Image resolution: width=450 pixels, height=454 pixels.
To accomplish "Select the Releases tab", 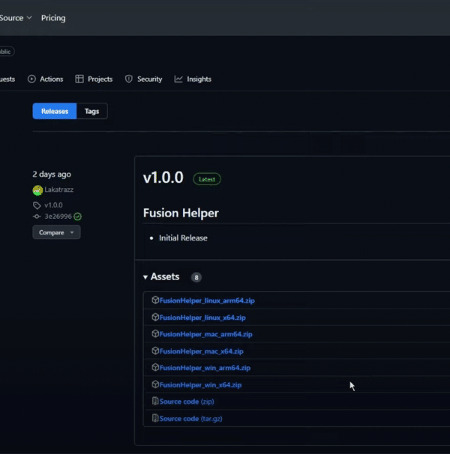I will 55,111.
